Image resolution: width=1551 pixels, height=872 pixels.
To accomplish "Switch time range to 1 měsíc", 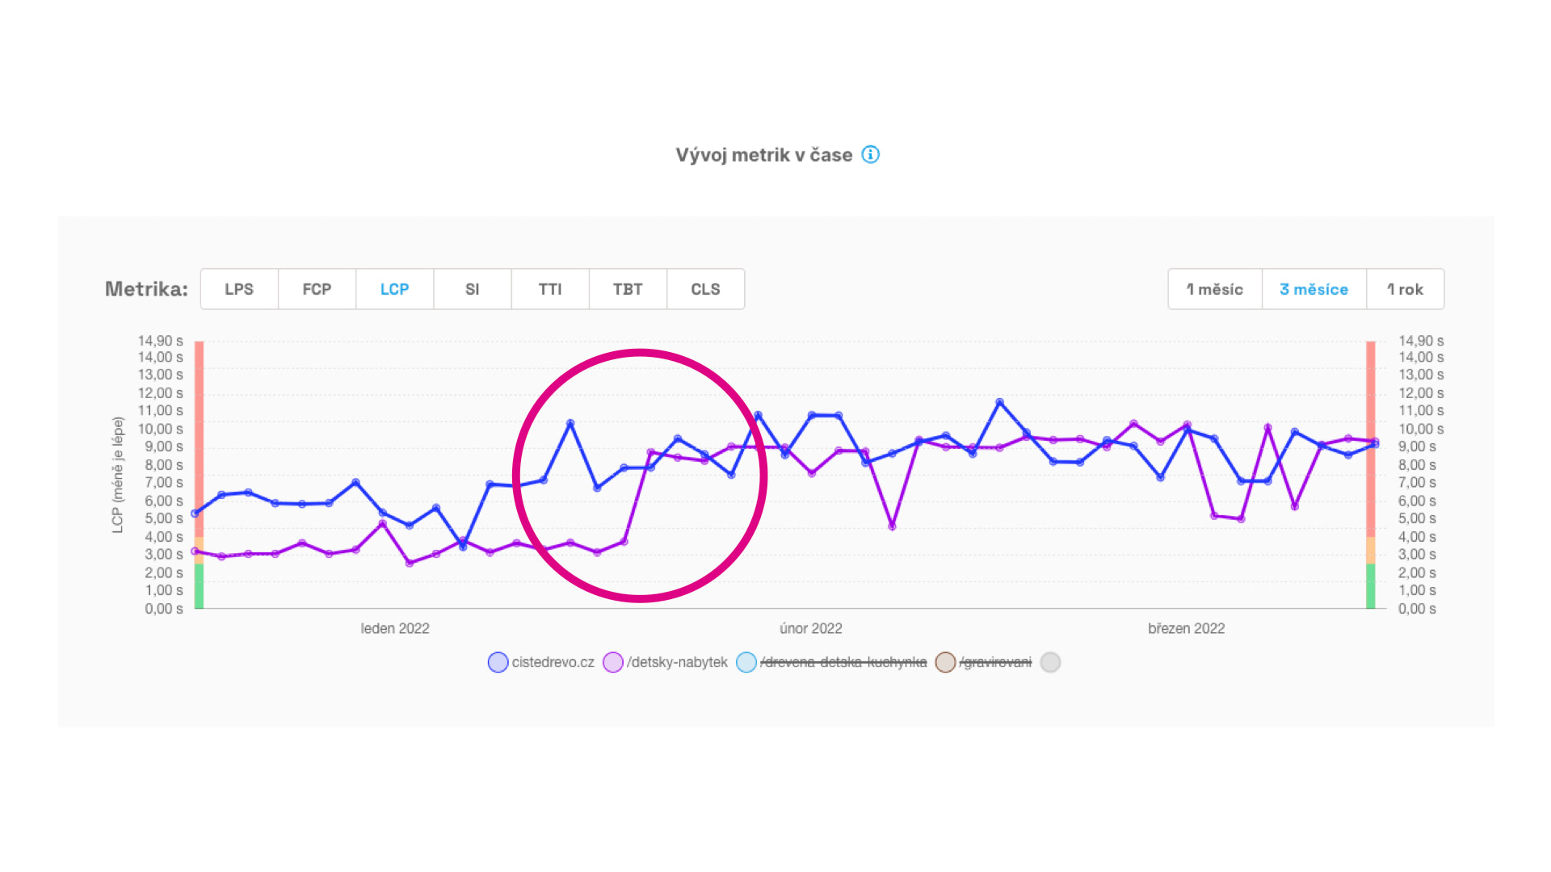I will pos(1215,288).
